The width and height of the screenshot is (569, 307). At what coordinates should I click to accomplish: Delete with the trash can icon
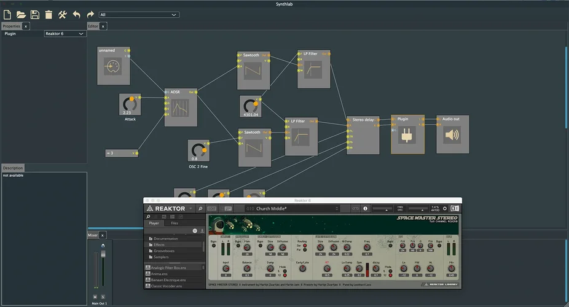coord(49,15)
